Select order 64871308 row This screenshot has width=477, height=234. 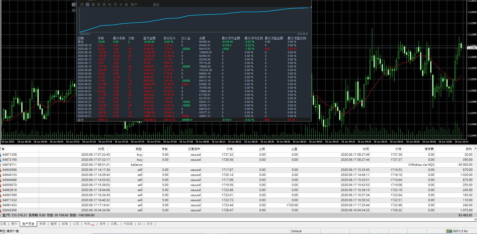click(237, 154)
